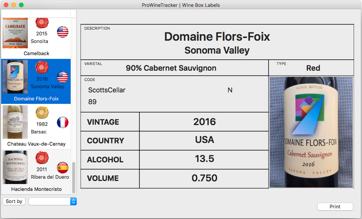Click the French flag icon next to 1982 Barsac

pos(62,122)
